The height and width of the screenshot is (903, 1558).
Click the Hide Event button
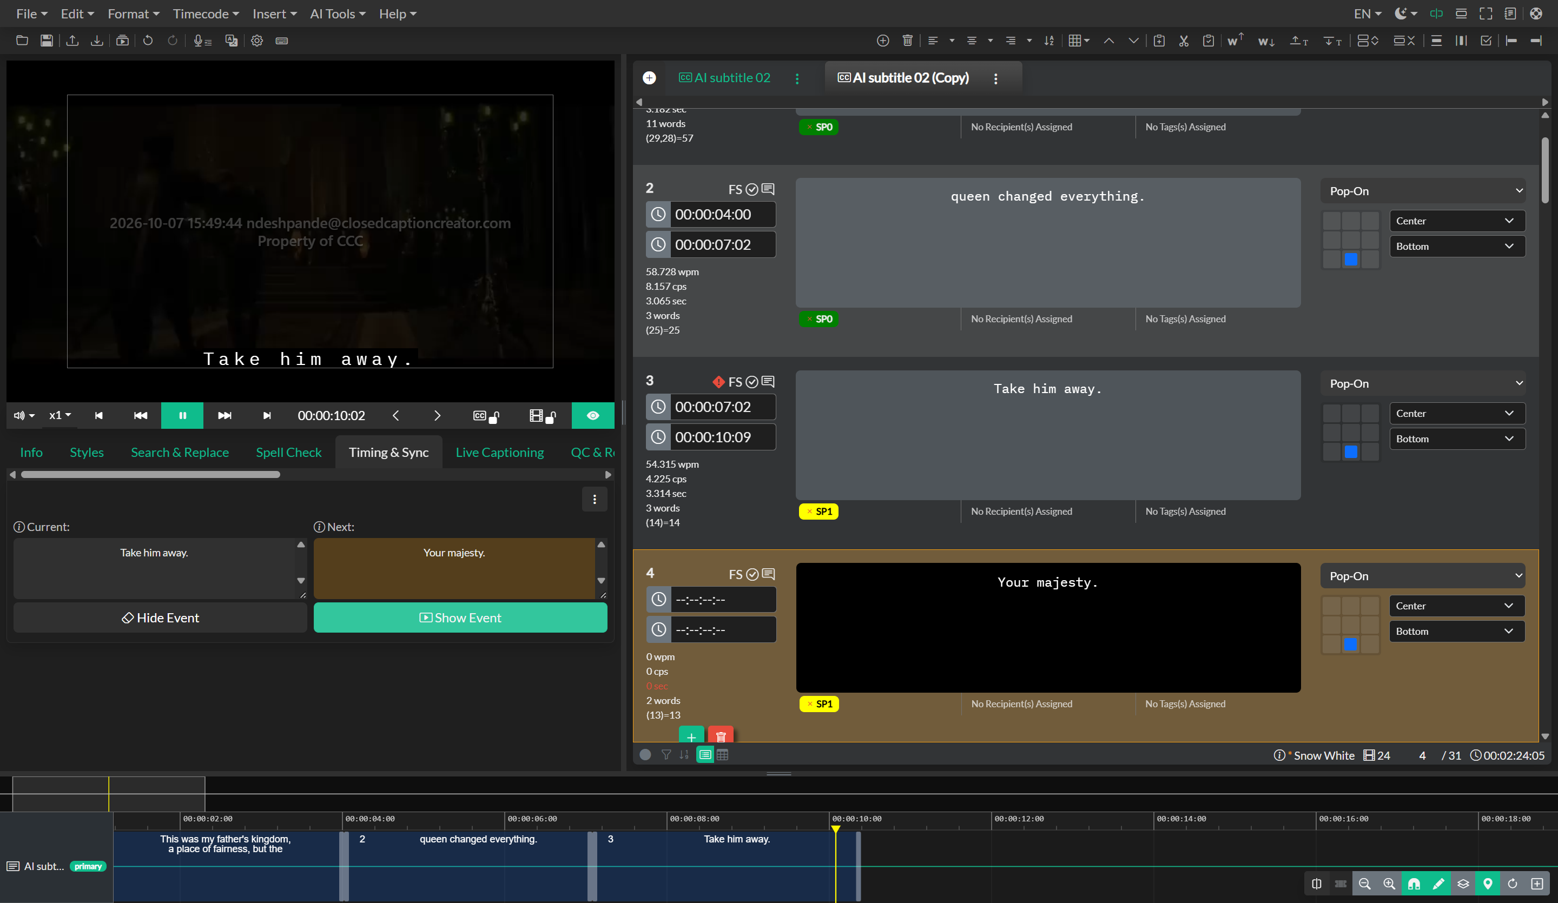point(160,618)
